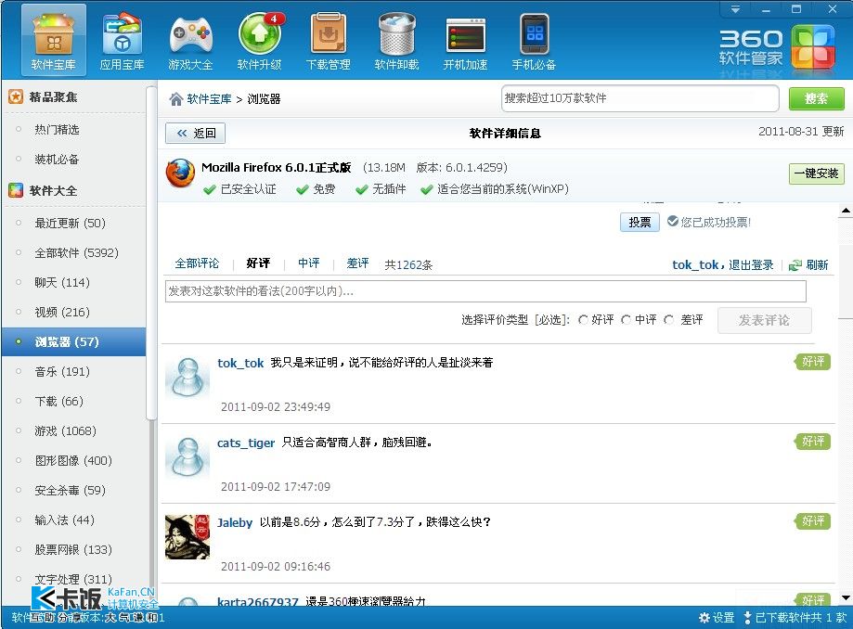Select the 好评 radio button for review type
This screenshot has height=629, width=853.
(583, 320)
